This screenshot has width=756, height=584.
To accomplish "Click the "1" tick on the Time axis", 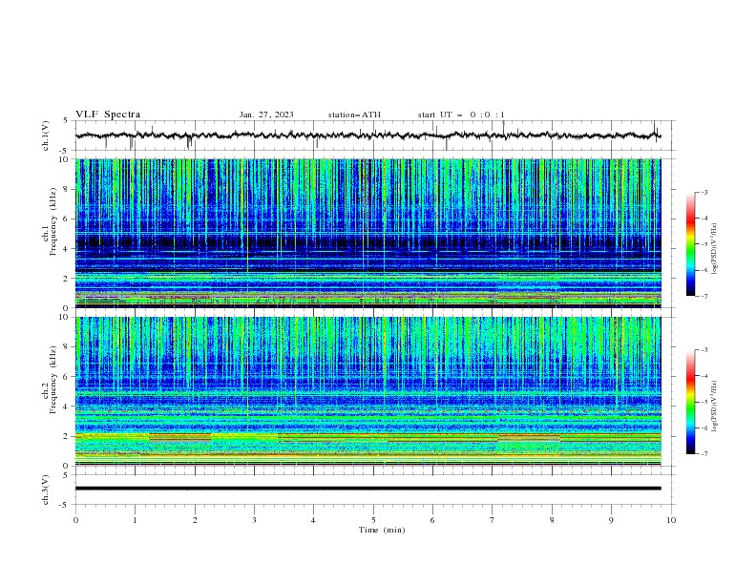I will pos(135,520).
